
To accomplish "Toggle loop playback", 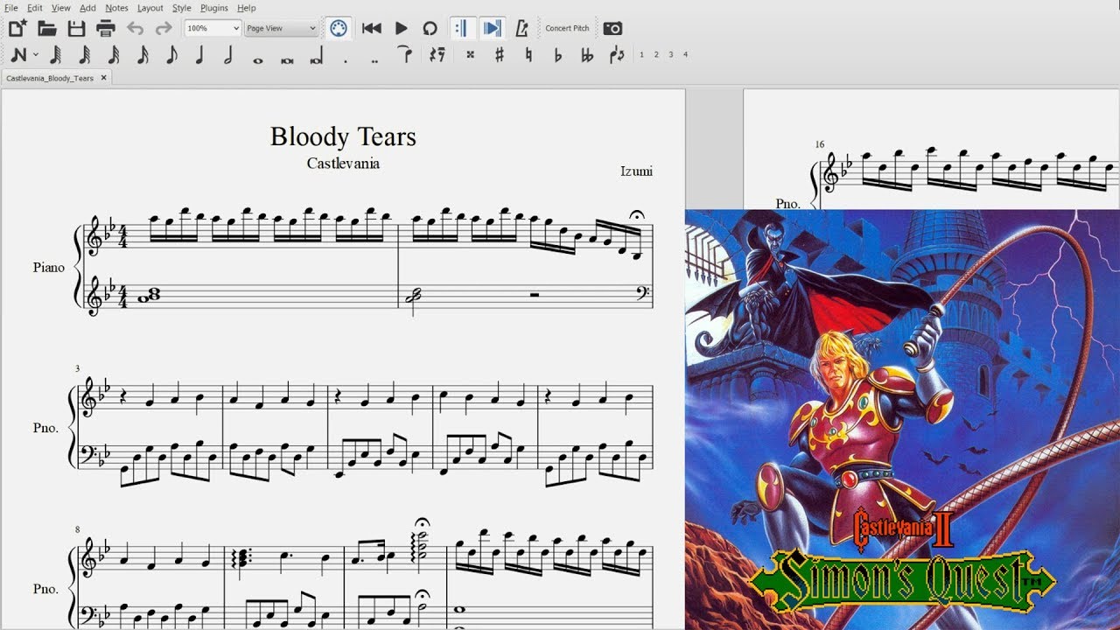I will tap(430, 28).
